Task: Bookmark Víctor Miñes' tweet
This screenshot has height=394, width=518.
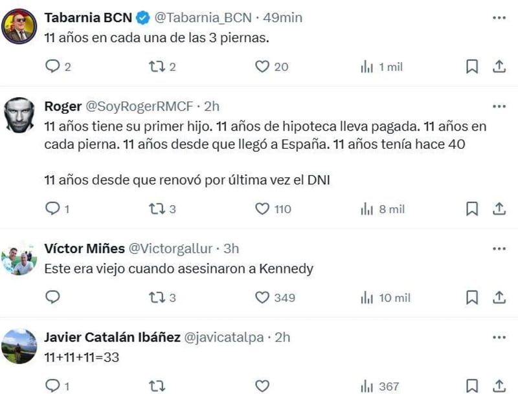Action: pyautogui.click(x=472, y=297)
